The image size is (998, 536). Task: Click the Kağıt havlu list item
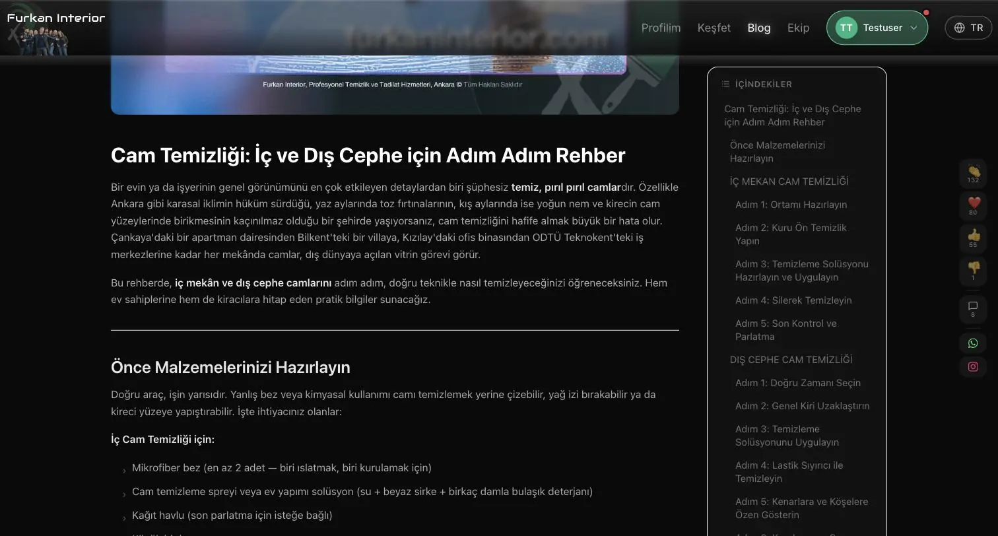pos(232,516)
